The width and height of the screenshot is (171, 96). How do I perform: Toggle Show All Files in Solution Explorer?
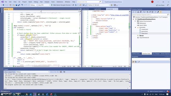pos(153,12)
